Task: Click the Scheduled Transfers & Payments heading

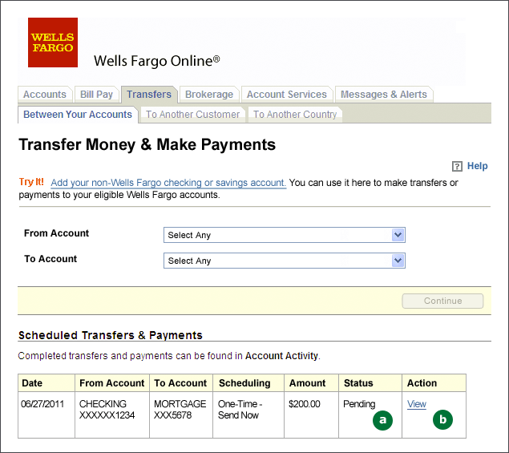Action: pyautogui.click(x=111, y=335)
